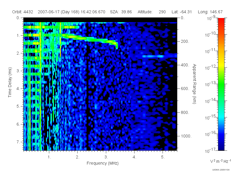This screenshot has height=177, width=236.
Task: Click the 'Altitude:' label
Action: [145, 12]
